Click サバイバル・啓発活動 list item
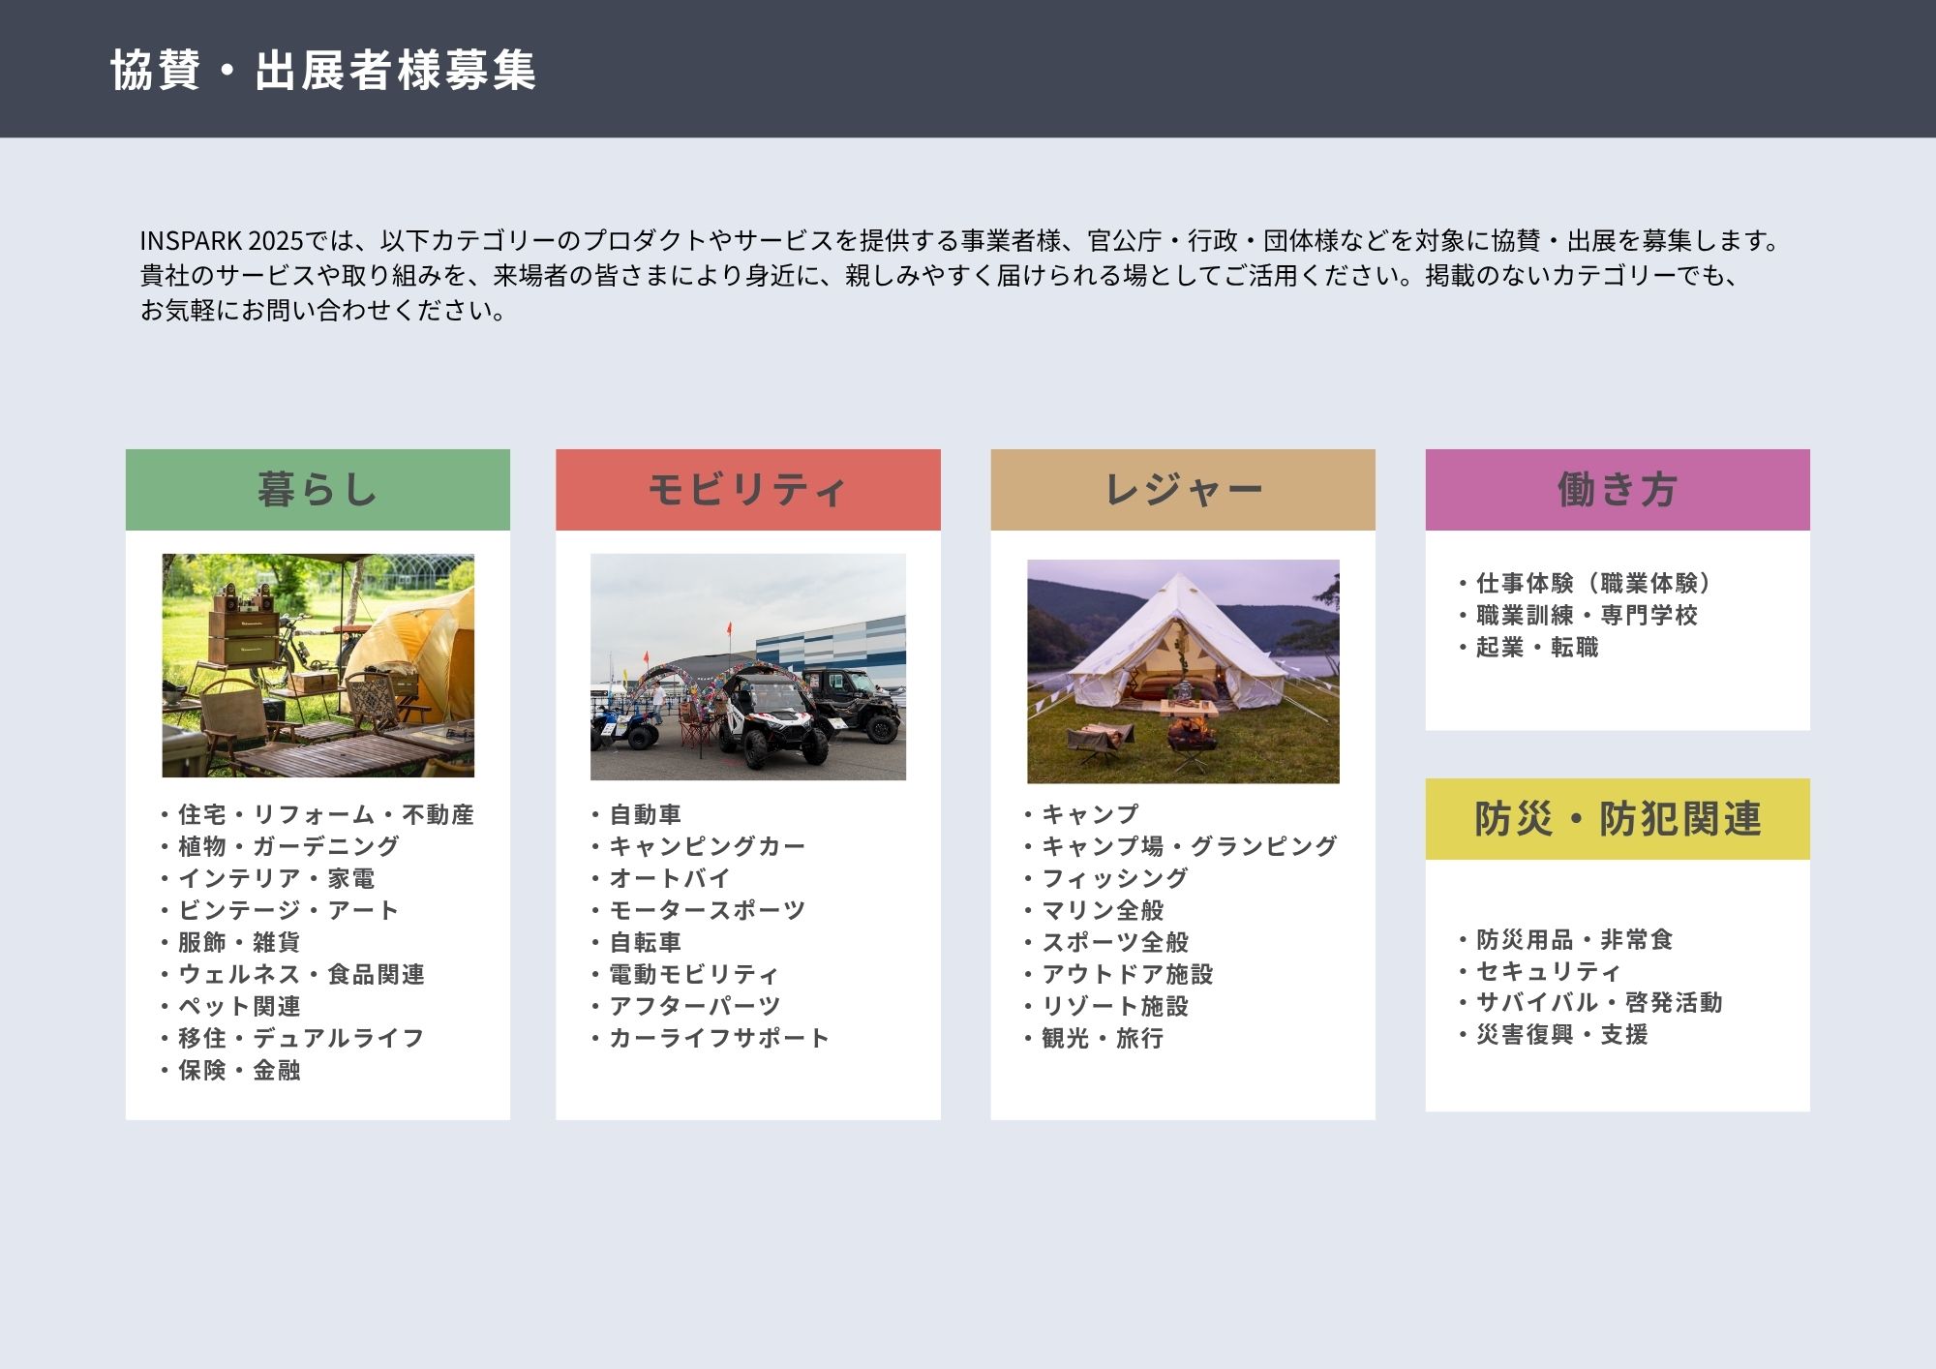Screen dimensions: 1936x1369 pyautogui.click(x=1589, y=1002)
